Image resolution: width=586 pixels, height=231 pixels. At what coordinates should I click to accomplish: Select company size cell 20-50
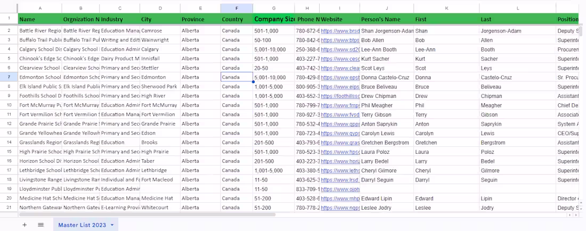pos(274,68)
